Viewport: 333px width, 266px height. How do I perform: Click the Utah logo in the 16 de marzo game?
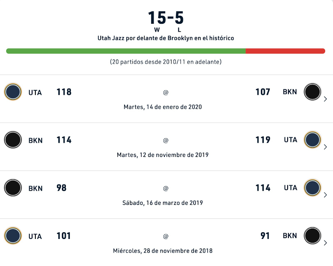[313, 188]
